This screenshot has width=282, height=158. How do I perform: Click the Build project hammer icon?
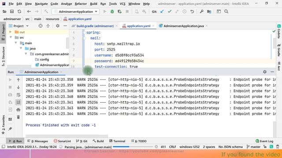[x=46, y=12]
